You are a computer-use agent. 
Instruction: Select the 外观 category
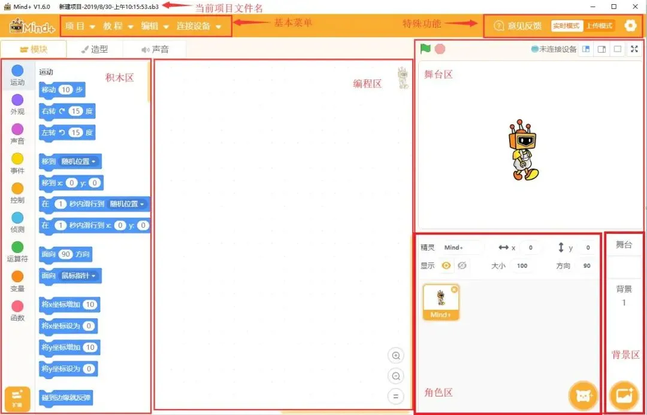pyautogui.click(x=17, y=104)
